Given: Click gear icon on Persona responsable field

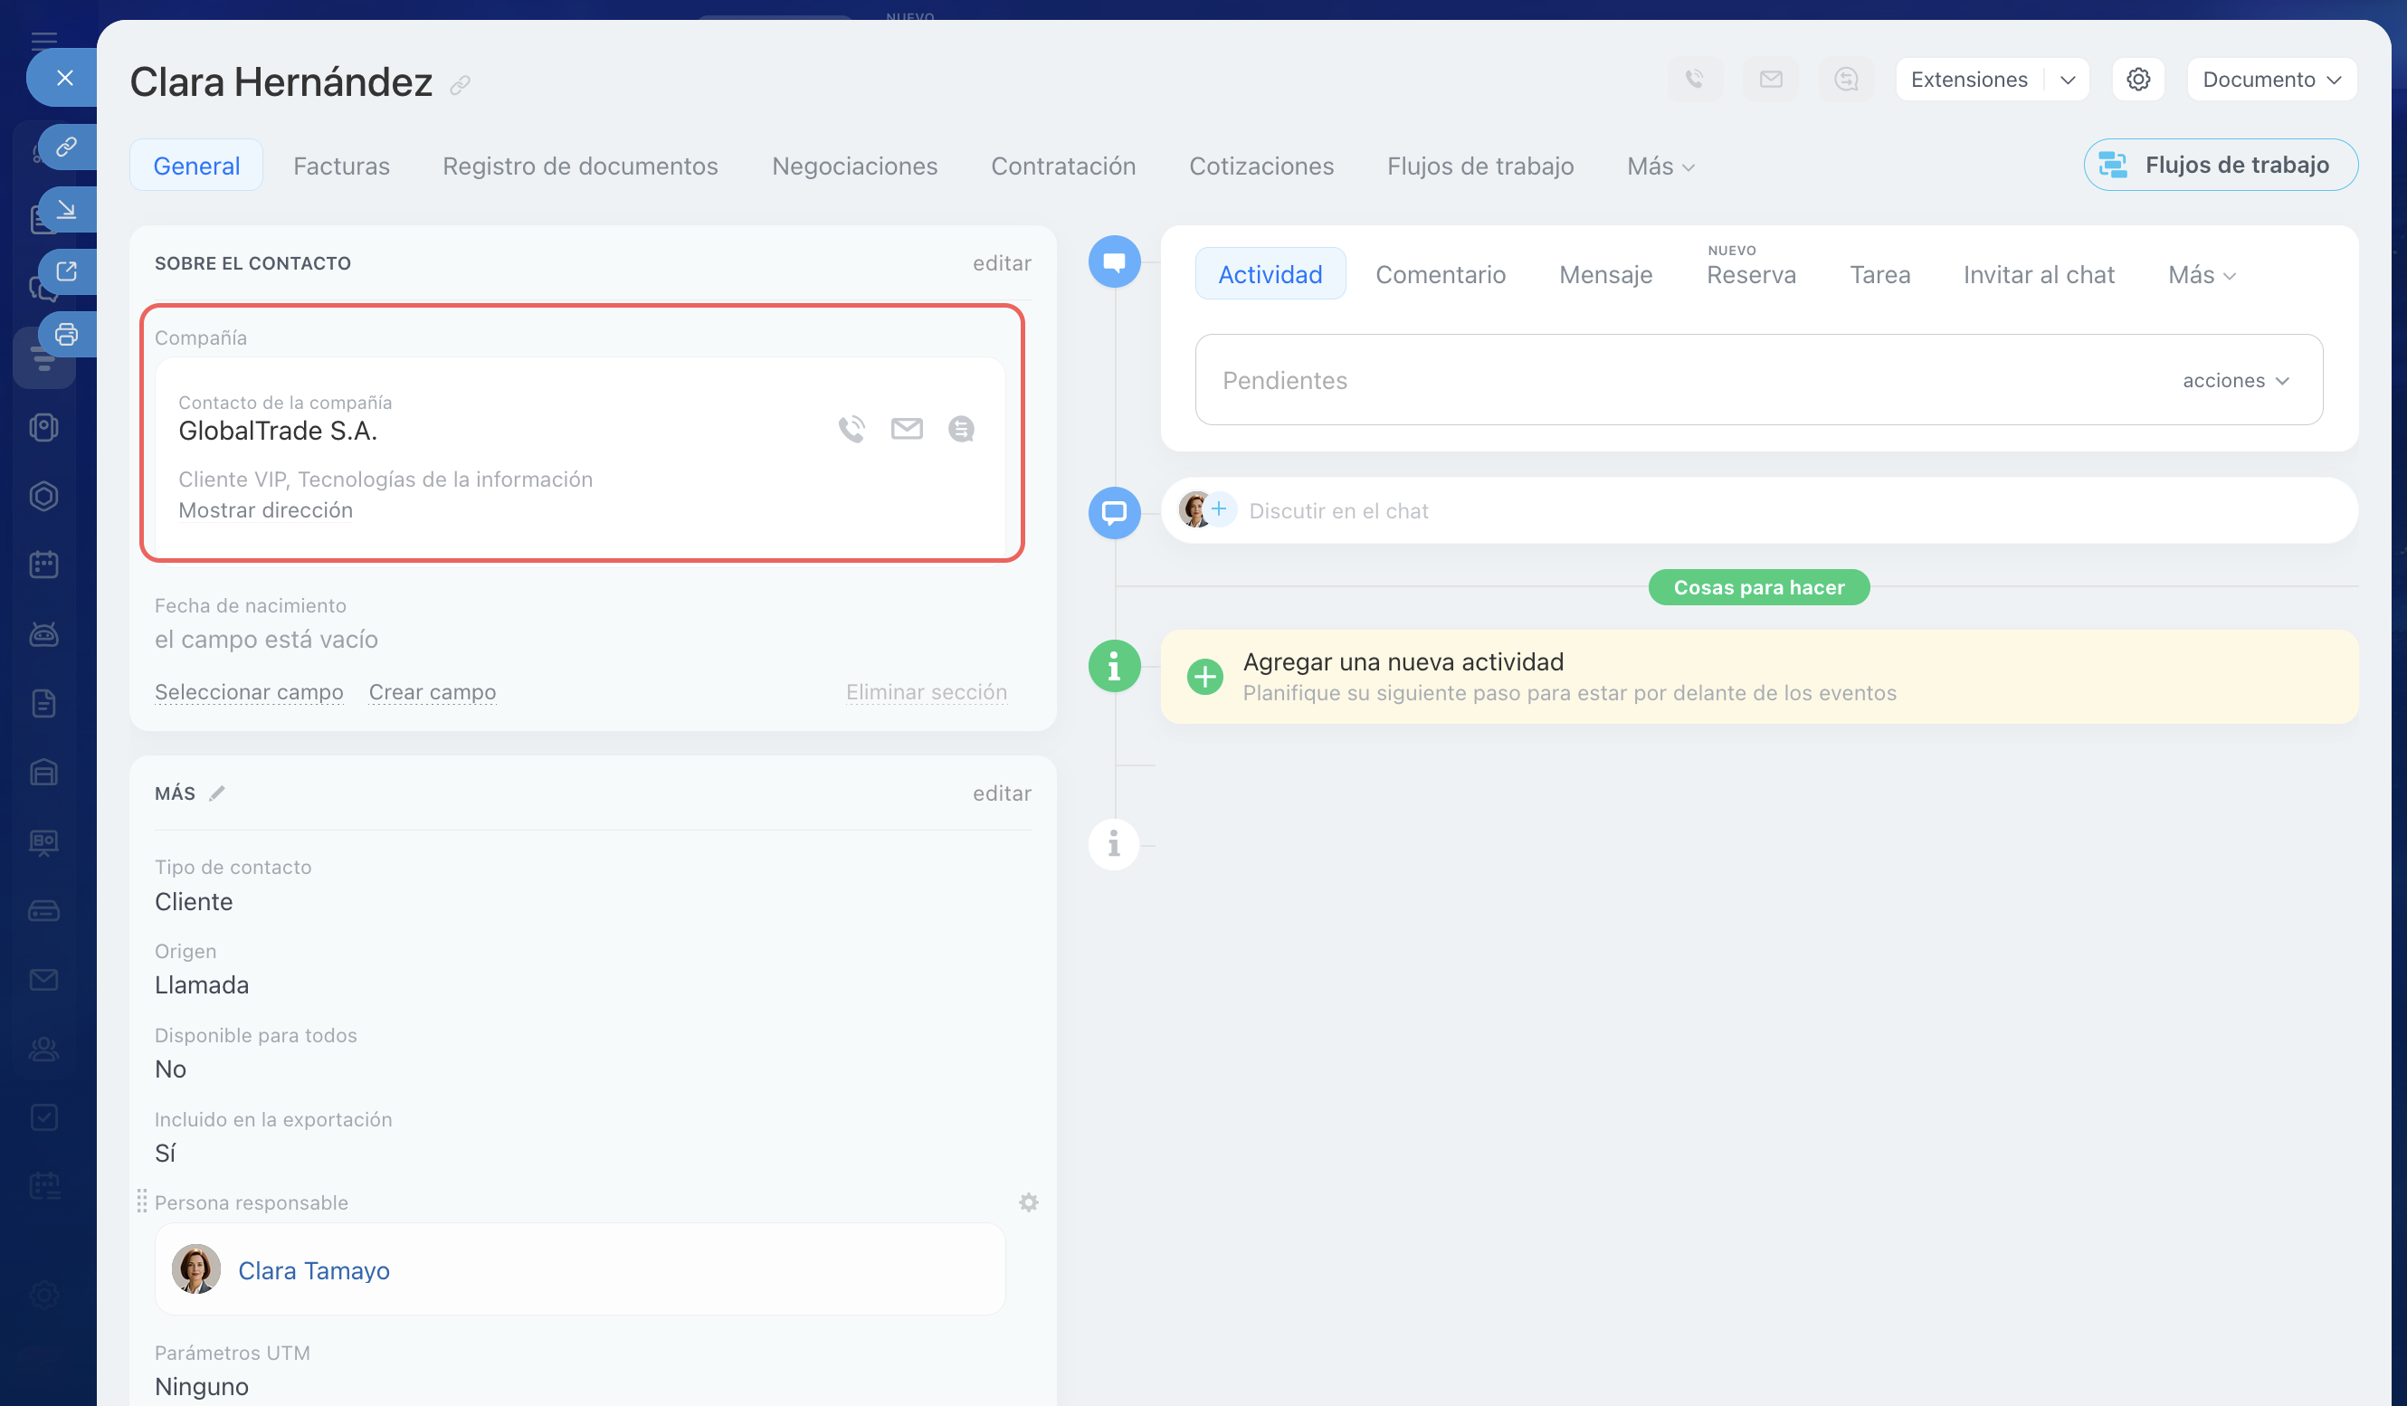Looking at the screenshot, I should 1028,1202.
